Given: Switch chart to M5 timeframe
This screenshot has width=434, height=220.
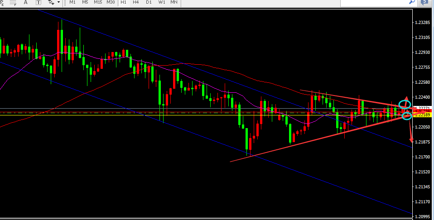Looking at the screenshot, I should tap(85, 2).
